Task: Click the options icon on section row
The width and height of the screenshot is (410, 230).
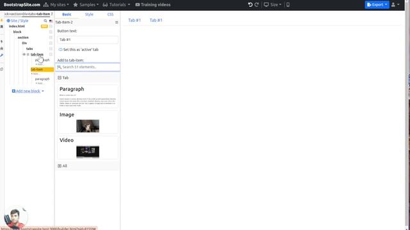Action: pyautogui.click(x=51, y=38)
